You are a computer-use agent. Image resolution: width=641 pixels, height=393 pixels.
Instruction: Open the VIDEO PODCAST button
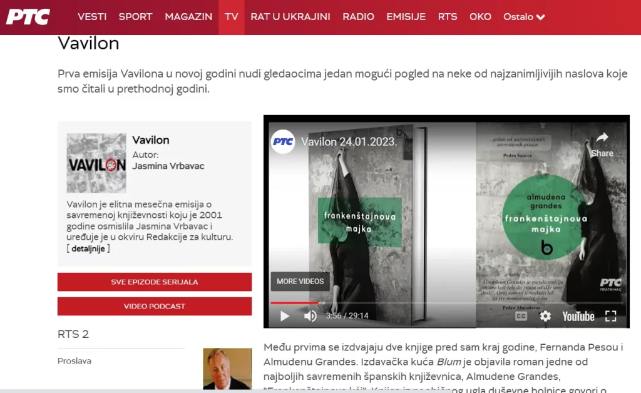point(155,306)
